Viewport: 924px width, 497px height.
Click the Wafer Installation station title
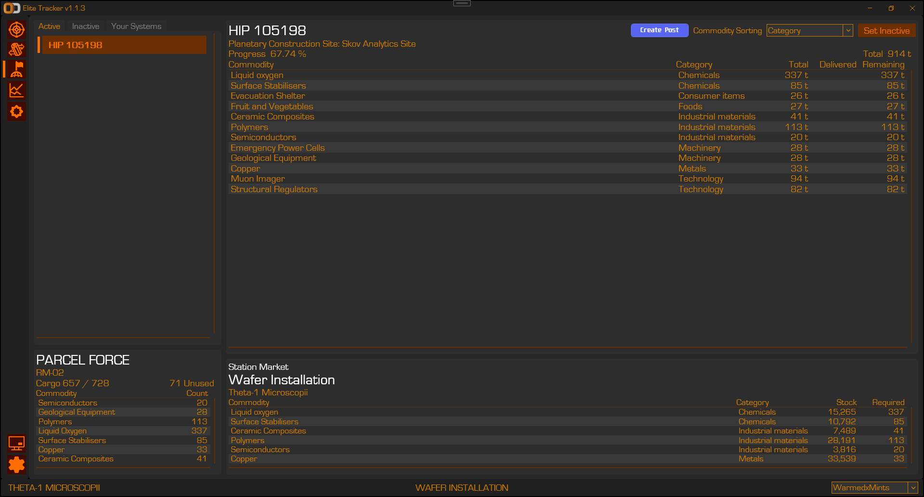(282, 380)
